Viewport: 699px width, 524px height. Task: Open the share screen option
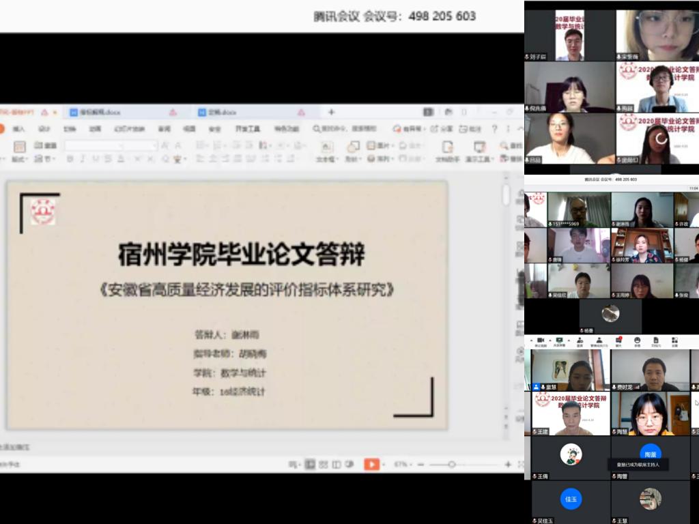tap(560, 340)
